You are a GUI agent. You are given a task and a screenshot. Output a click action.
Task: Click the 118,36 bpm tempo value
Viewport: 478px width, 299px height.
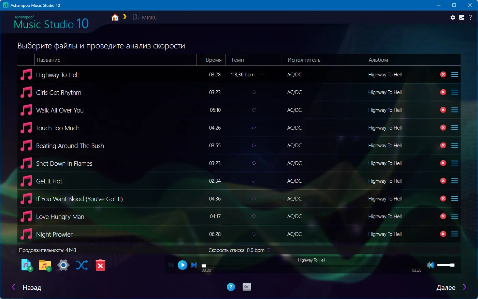(243, 75)
